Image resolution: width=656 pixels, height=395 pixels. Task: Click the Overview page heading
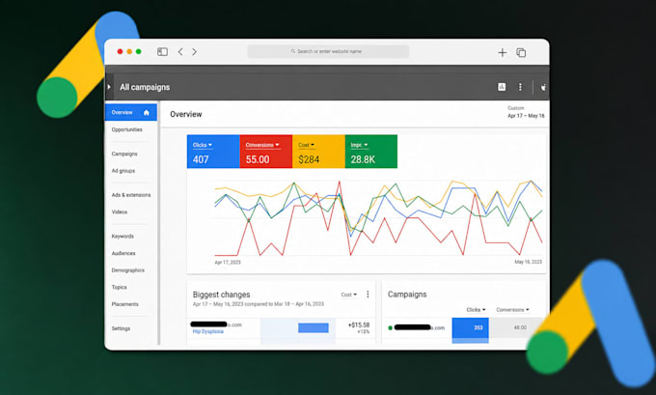(x=186, y=114)
